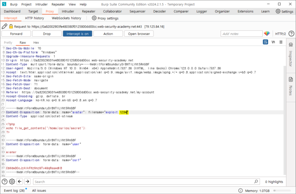Switch editor to Pretty view
The image size is (296, 194).
[x=8, y=42]
